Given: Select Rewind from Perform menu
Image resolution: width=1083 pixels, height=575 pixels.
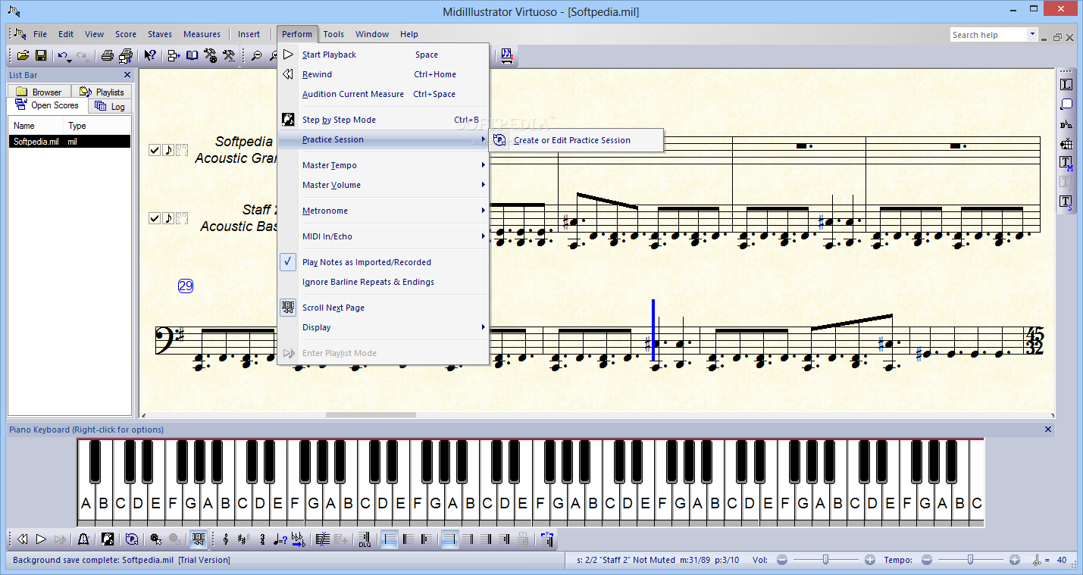Looking at the screenshot, I should click(x=383, y=74).
